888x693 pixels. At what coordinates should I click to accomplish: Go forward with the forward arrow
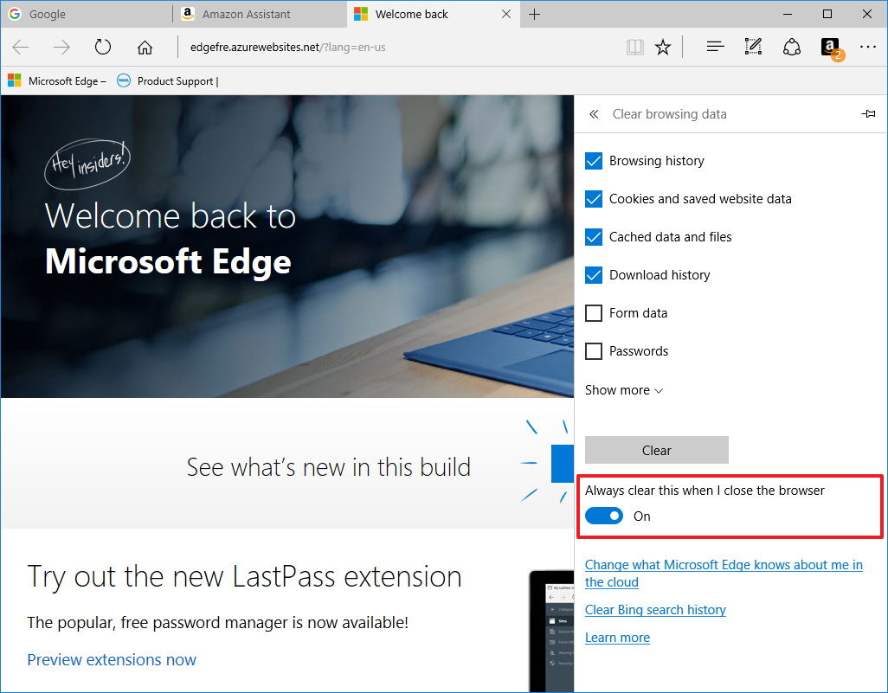61,47
